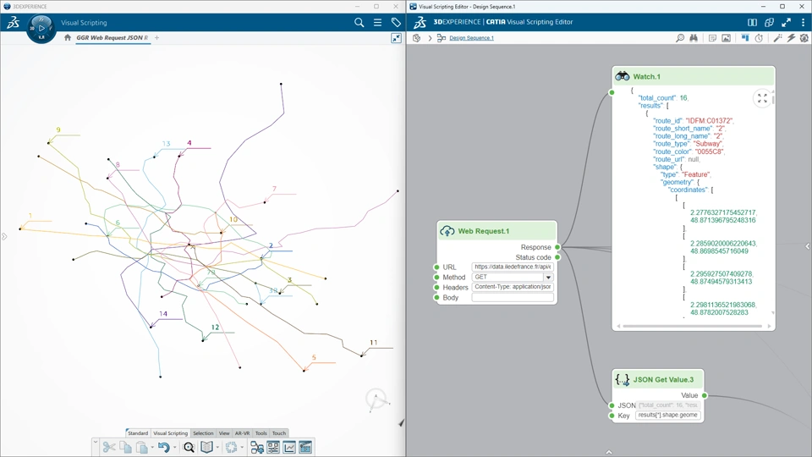The width and height of the screenshot is (812, 457).
Task: Click the last panel icon in bottom toolbar
Action: pos(305,447)
